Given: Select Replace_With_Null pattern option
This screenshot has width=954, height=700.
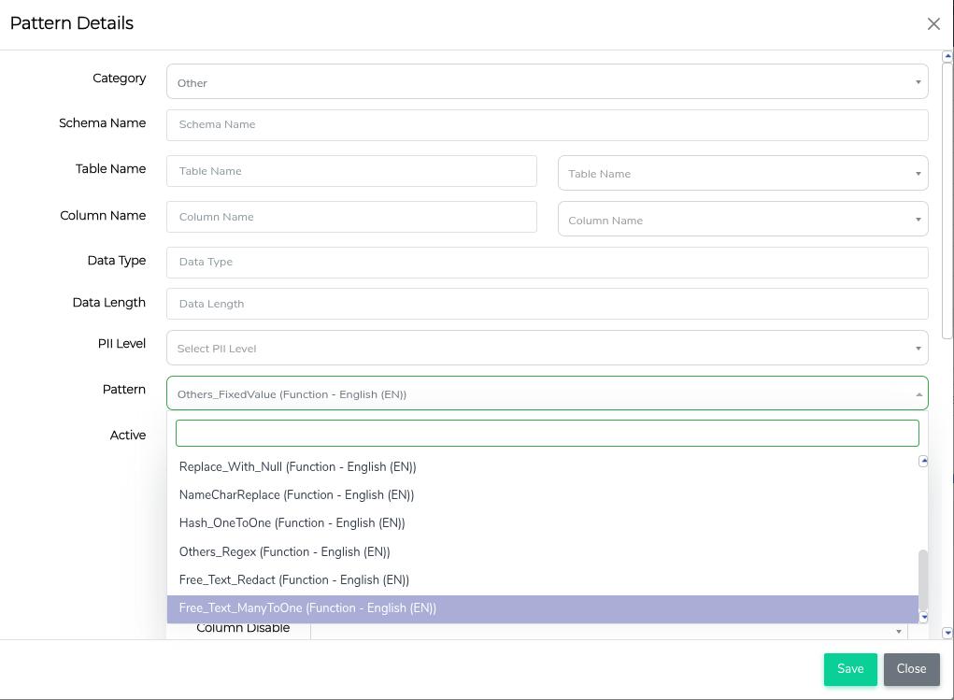Looking at the screenshot, I should (297, 467).
